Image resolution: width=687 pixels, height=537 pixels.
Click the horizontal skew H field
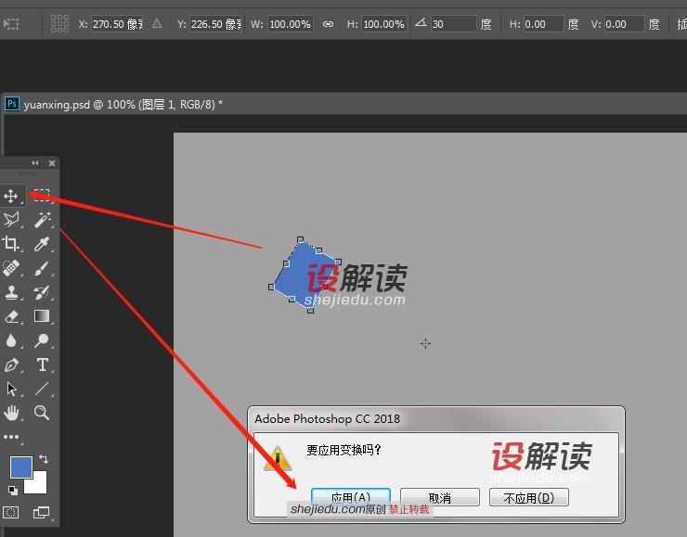pos(543,24)
